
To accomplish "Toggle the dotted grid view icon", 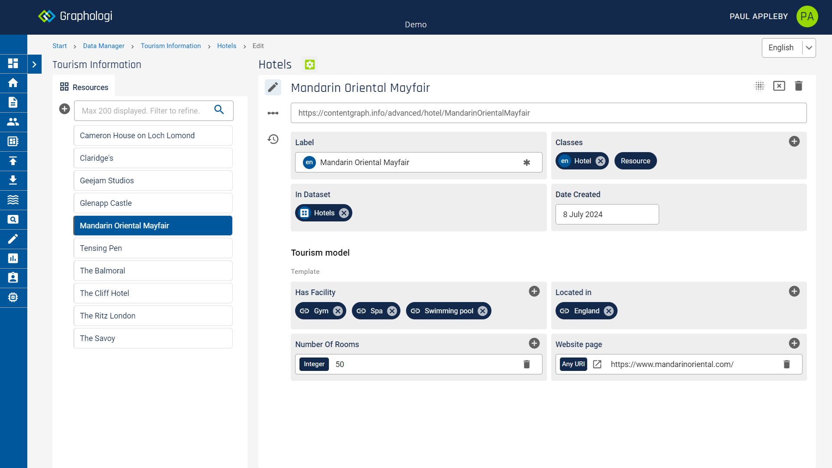I will coord(760,86).
